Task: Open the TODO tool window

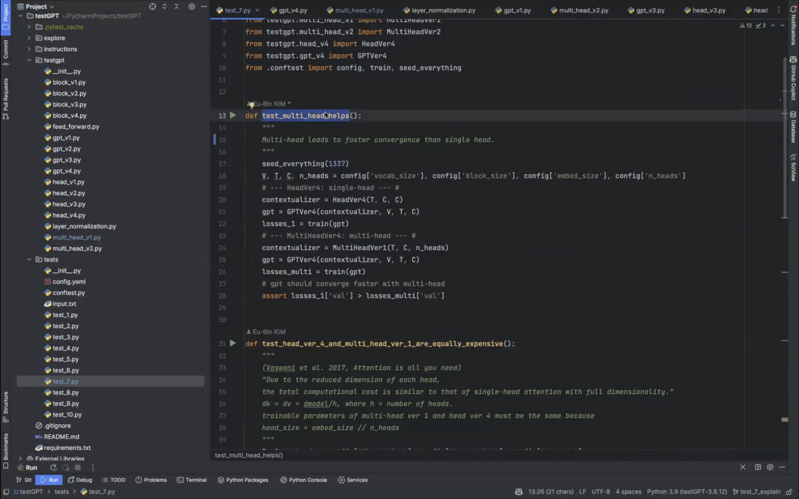Action: [x=114, y=480]
